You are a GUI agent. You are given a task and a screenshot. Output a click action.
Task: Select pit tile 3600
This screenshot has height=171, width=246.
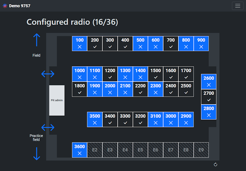pyautogui.click(x=80, y=150)
